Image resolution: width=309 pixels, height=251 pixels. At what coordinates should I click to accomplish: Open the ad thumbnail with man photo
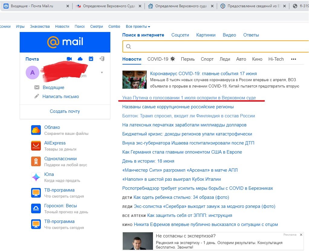(x=138, y=241)
